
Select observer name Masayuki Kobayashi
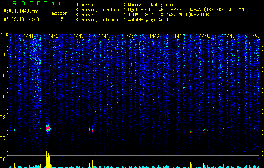151,5
